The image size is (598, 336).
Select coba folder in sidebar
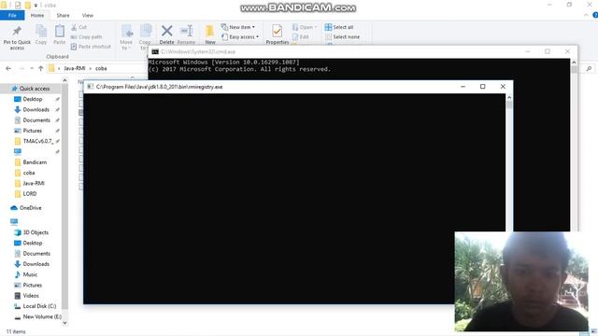coord(29,173)
